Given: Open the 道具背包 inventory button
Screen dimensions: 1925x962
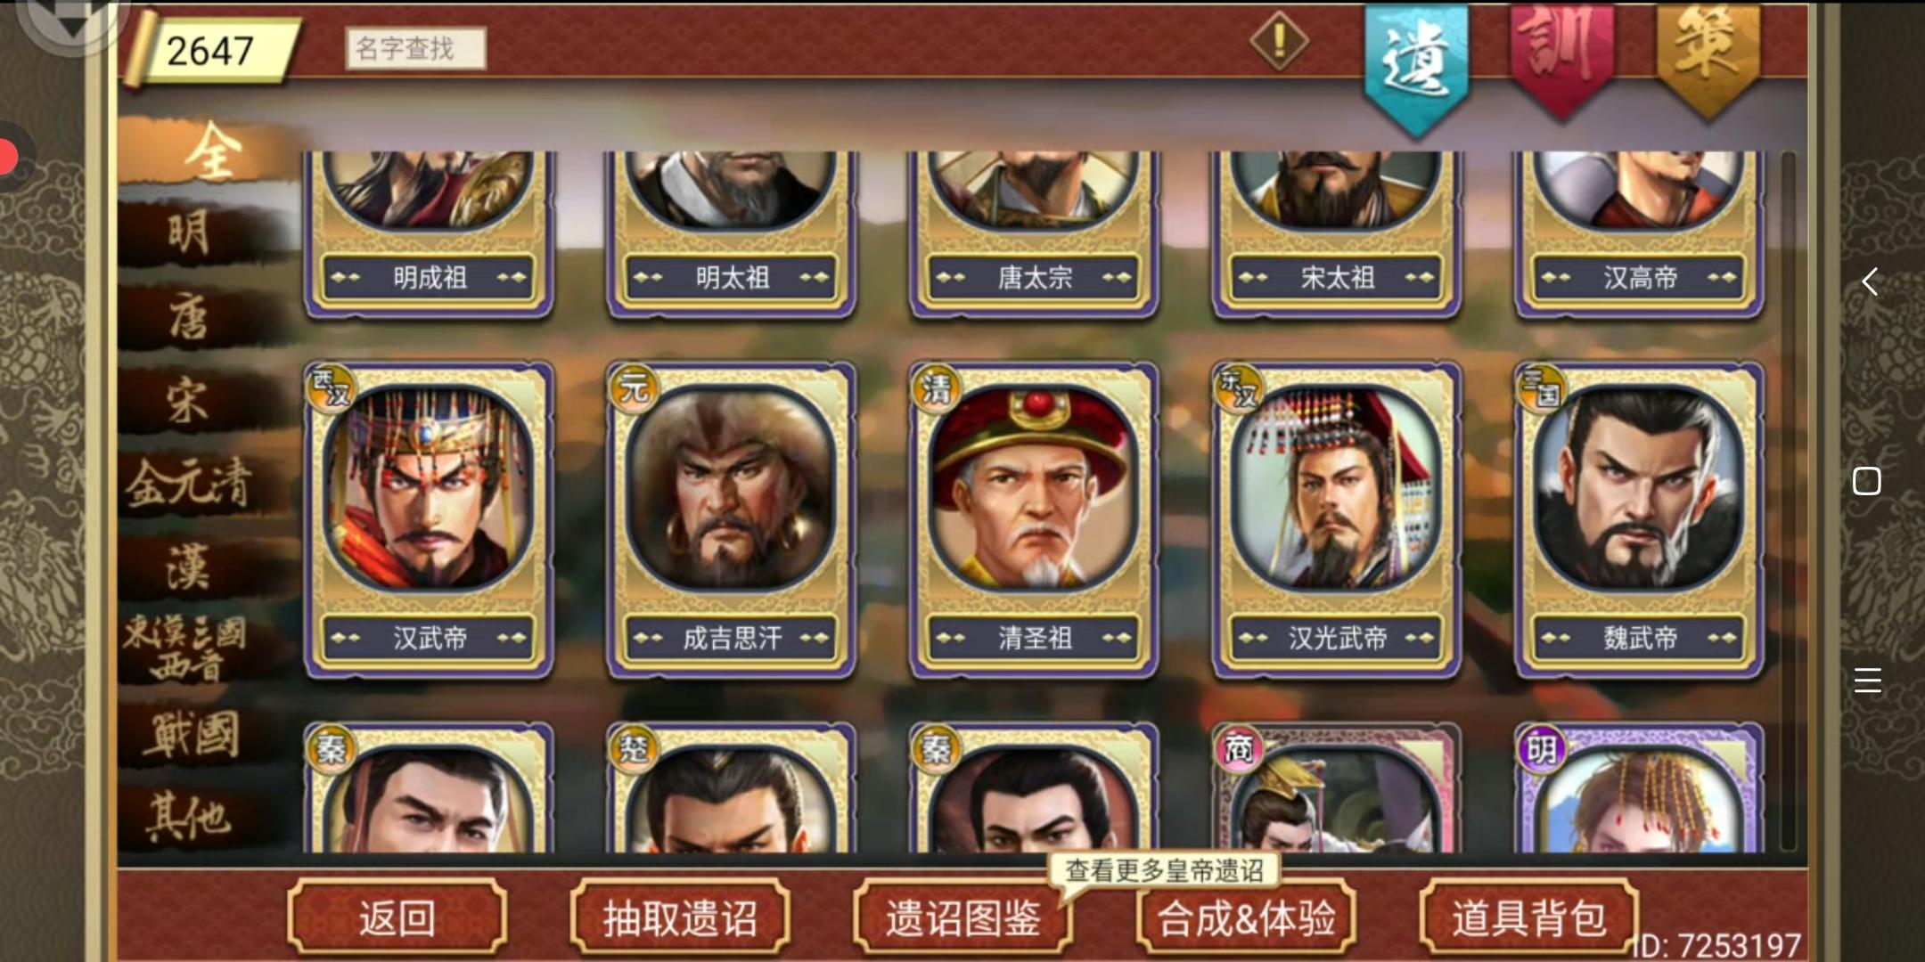Looking at the screenshot, I should (1528, 917).
